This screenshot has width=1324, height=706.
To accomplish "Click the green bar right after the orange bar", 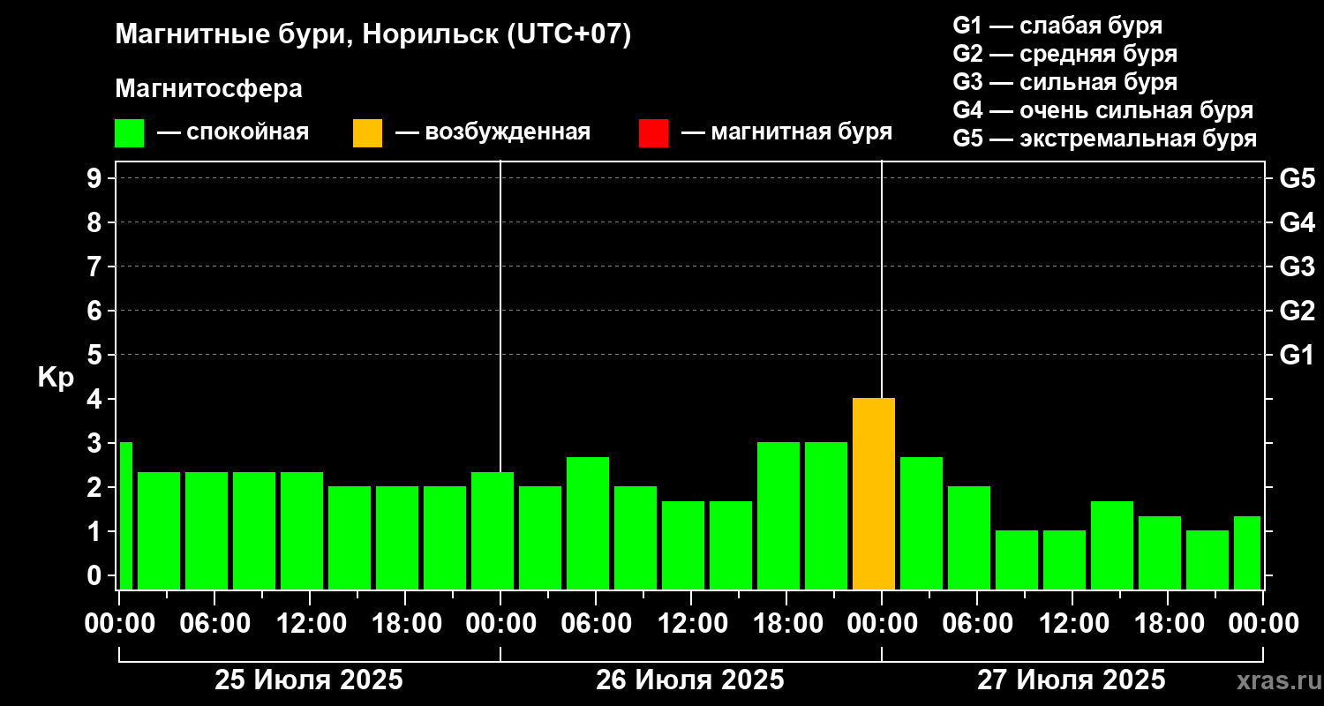I will click(922, 523).
